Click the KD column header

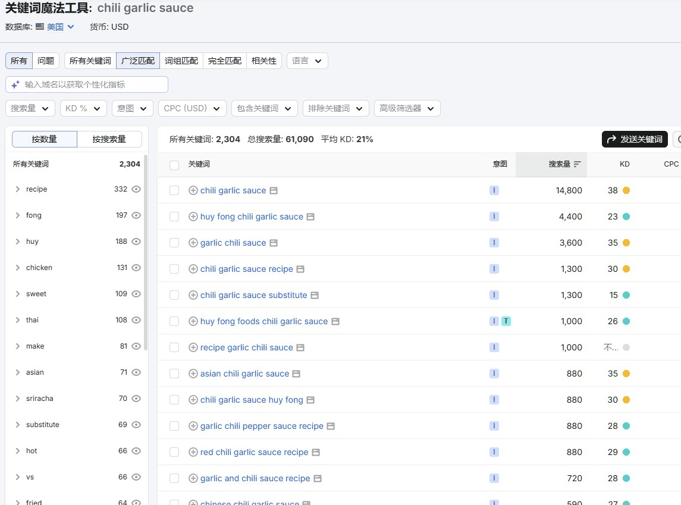[624, 164]
